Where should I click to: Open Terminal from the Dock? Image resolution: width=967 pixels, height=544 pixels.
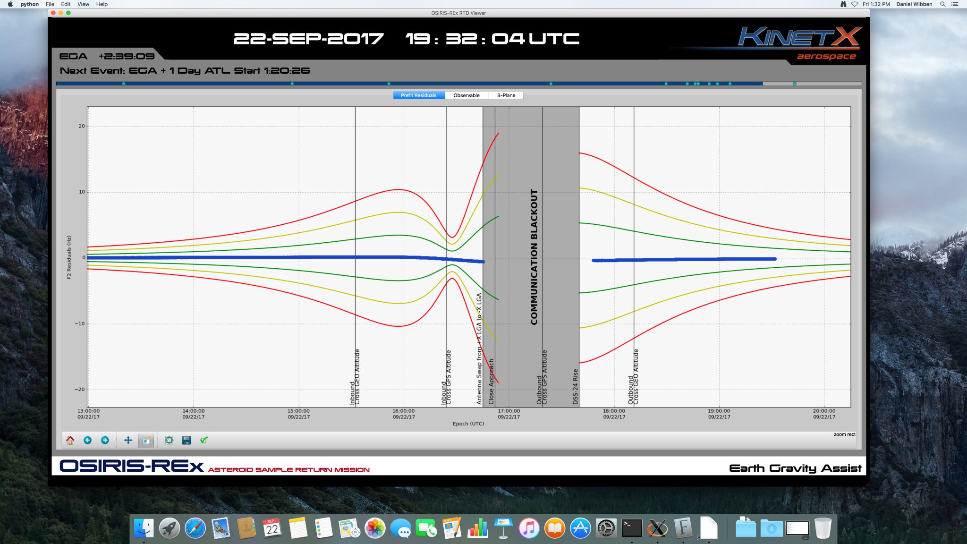point(632,528)
